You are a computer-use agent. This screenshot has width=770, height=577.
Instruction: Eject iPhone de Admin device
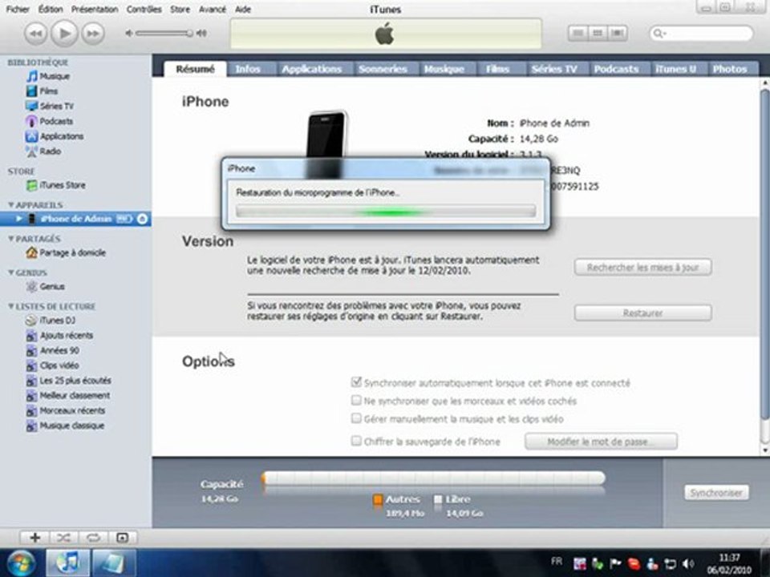click(143, 220)
